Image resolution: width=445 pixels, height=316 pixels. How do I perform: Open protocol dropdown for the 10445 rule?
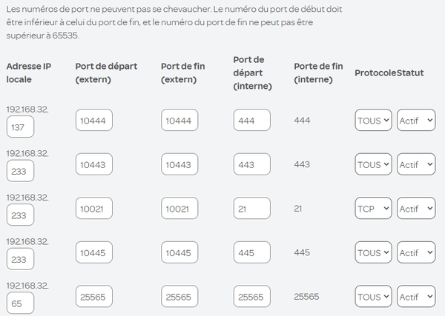(373, 253)
